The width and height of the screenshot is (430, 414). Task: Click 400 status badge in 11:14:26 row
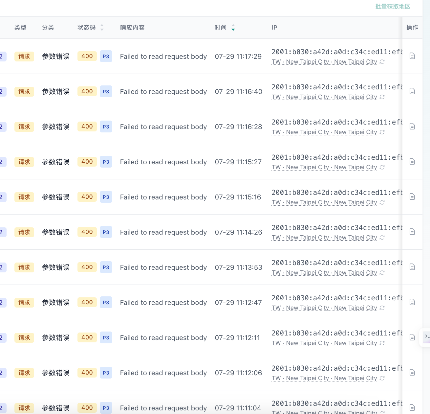click(87, 232)
